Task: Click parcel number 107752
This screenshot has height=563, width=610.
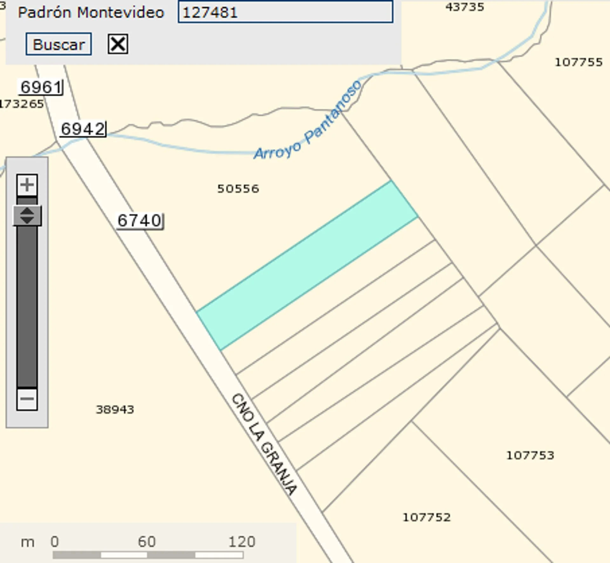Action: (x=426, y=517)
